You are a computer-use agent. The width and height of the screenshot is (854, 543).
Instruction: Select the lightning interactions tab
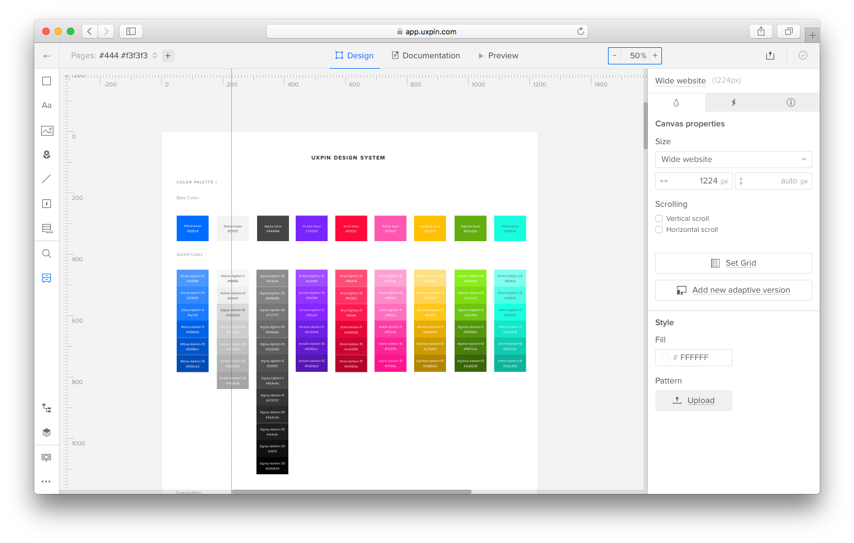point(734,102)
